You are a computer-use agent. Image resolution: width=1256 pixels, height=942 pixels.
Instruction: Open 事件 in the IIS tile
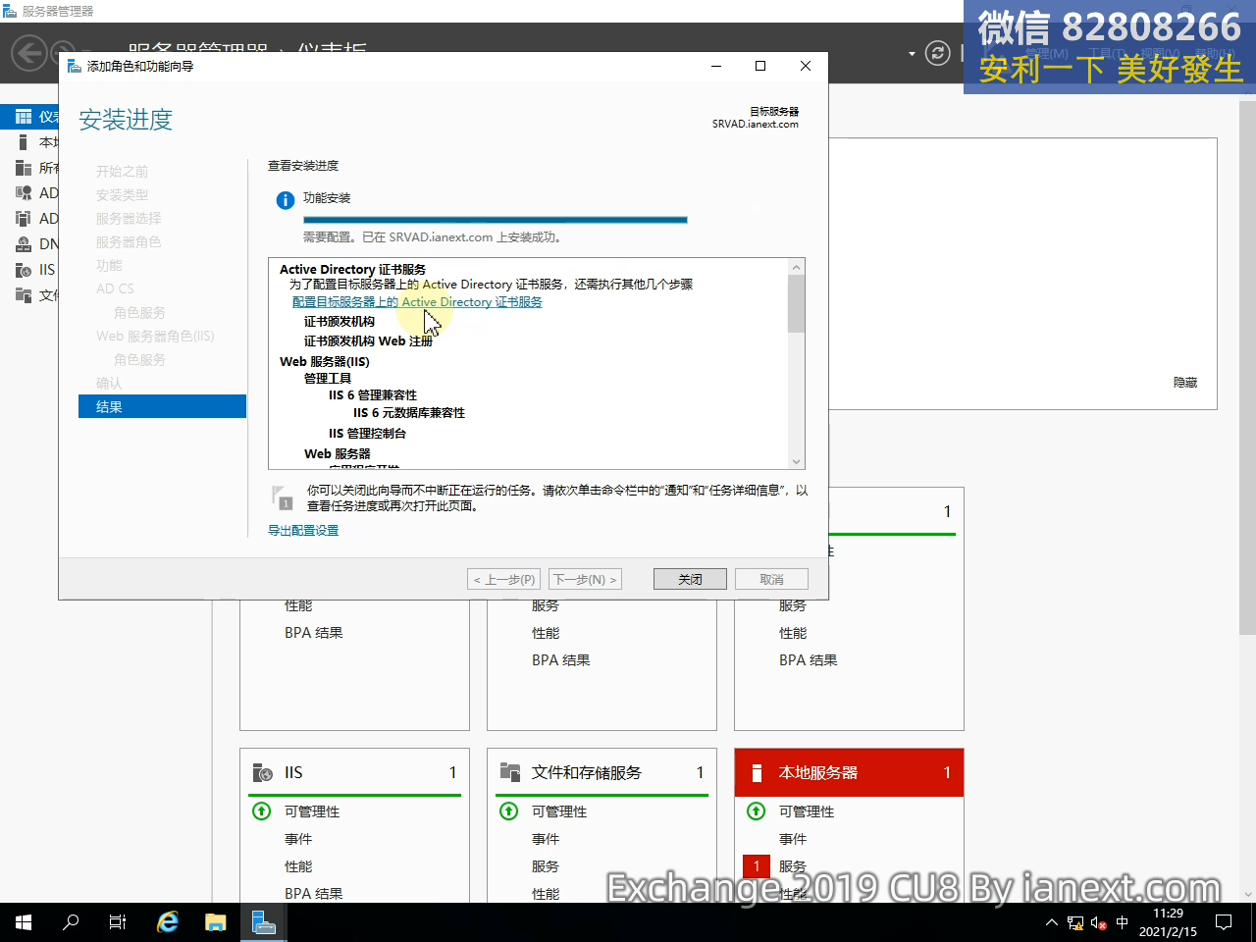tap(298, 839)
